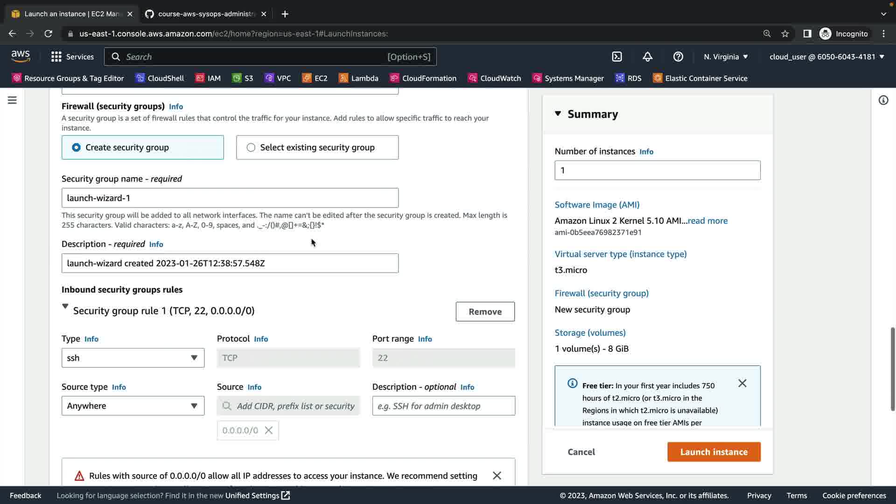Viewport: 896px width, 504px height.
Task: Dismiss the Free tier info box
Action: coord(742,383)
